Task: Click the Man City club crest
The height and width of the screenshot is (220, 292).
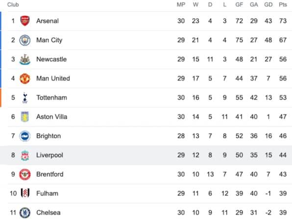Action: pyautogui.click(x=25, y=40)
